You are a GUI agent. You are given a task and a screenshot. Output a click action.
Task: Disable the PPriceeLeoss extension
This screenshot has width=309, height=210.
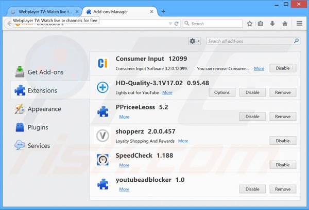tap(252, 117)
